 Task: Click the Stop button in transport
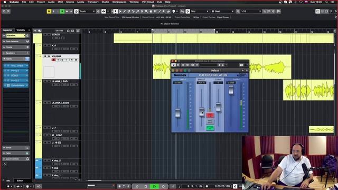pyautogui.click(x=146, y=186)
